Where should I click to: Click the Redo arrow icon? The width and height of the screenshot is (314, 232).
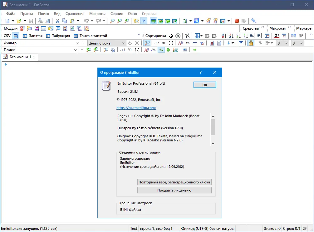click(x=98, y=21)
